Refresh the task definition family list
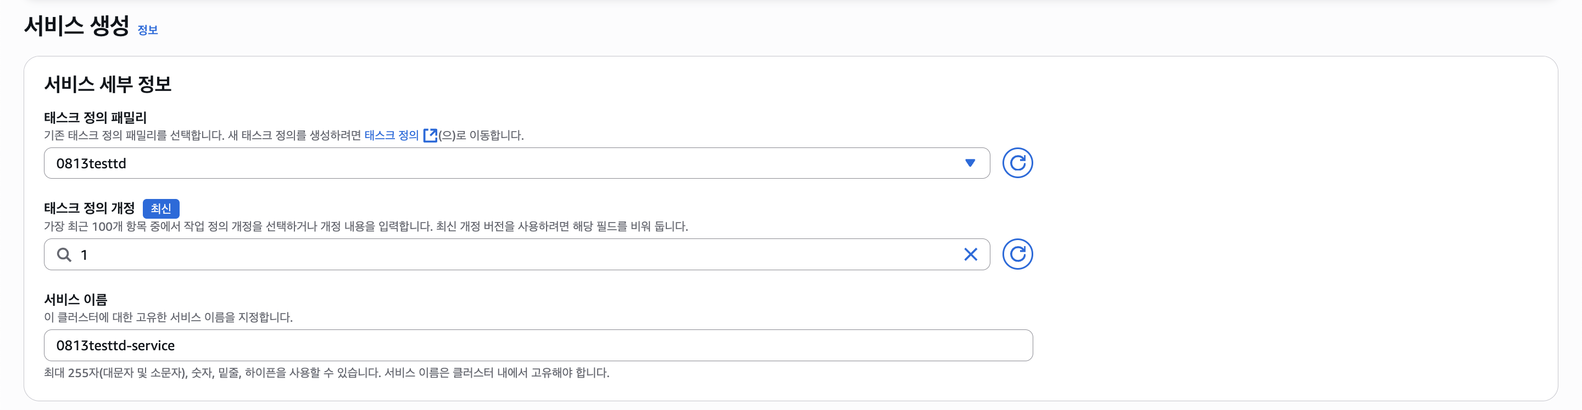This screenshot has height=410, width=1582. coord(1017,163)
